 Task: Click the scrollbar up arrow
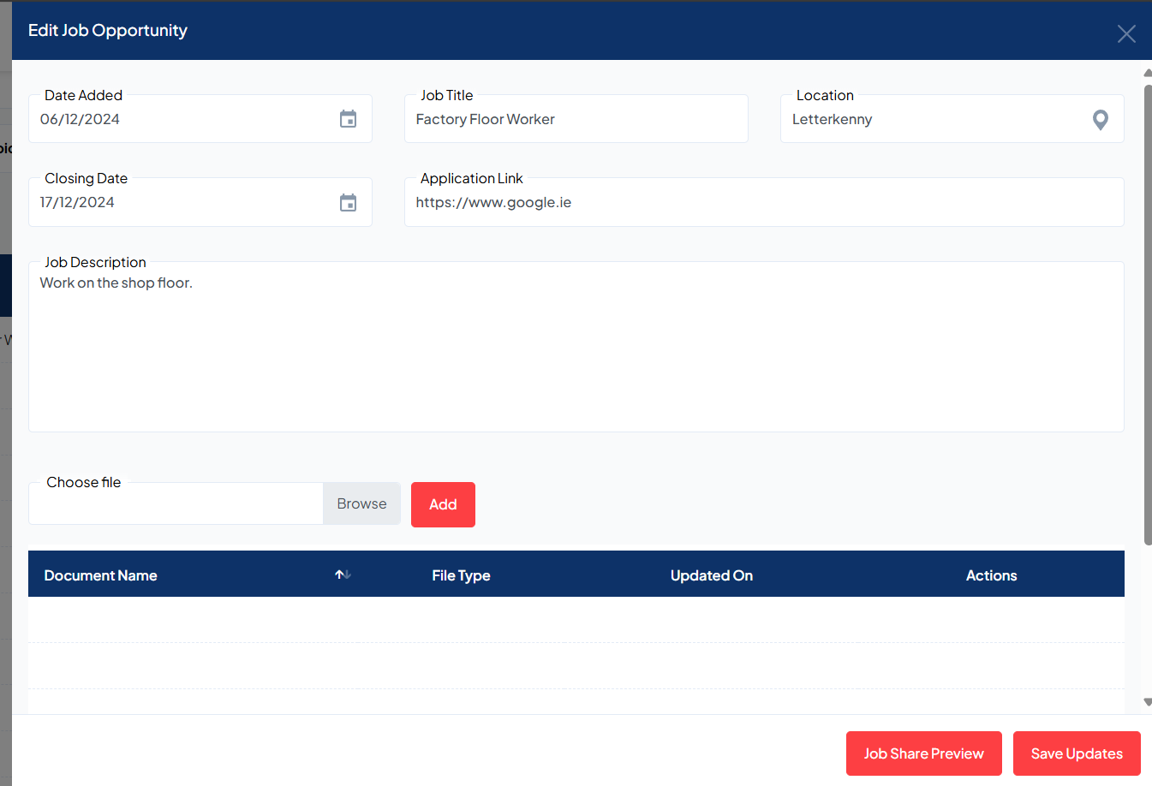(x=1148, y=73)
